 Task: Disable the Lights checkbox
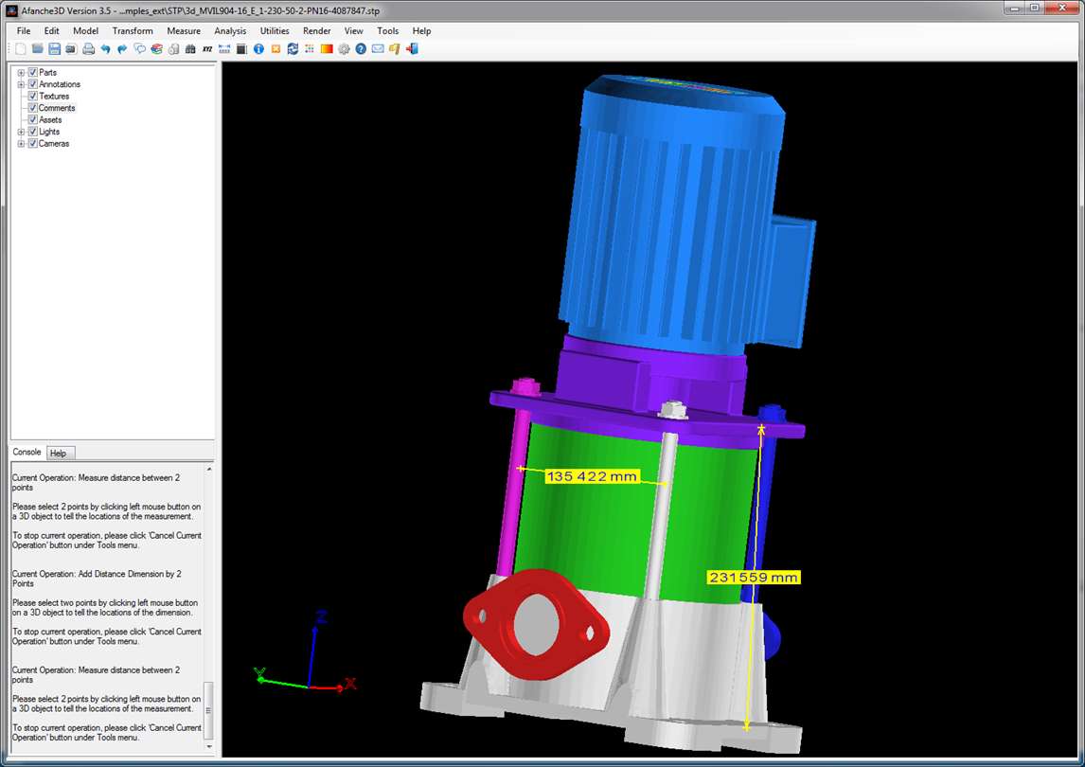(32, 131)
